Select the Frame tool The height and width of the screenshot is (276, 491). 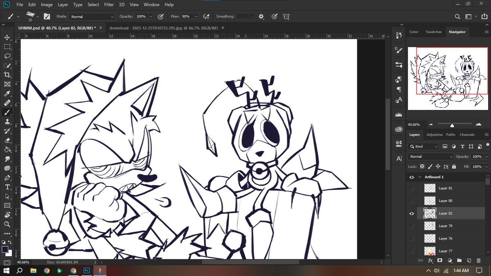7,84
